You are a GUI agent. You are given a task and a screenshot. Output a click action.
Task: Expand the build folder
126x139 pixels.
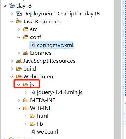coord(12,69)
